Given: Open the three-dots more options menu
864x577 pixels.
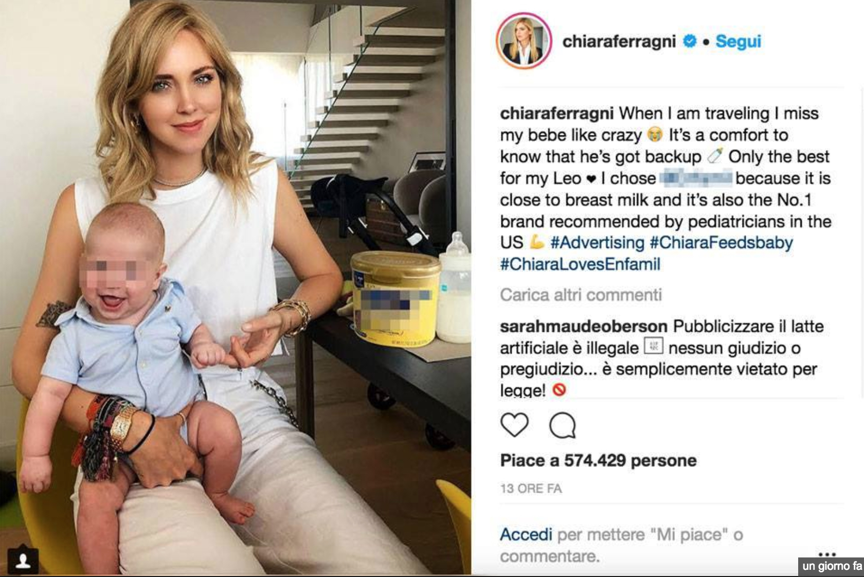Looking at the screenshot, I should [x=826, y=554].
